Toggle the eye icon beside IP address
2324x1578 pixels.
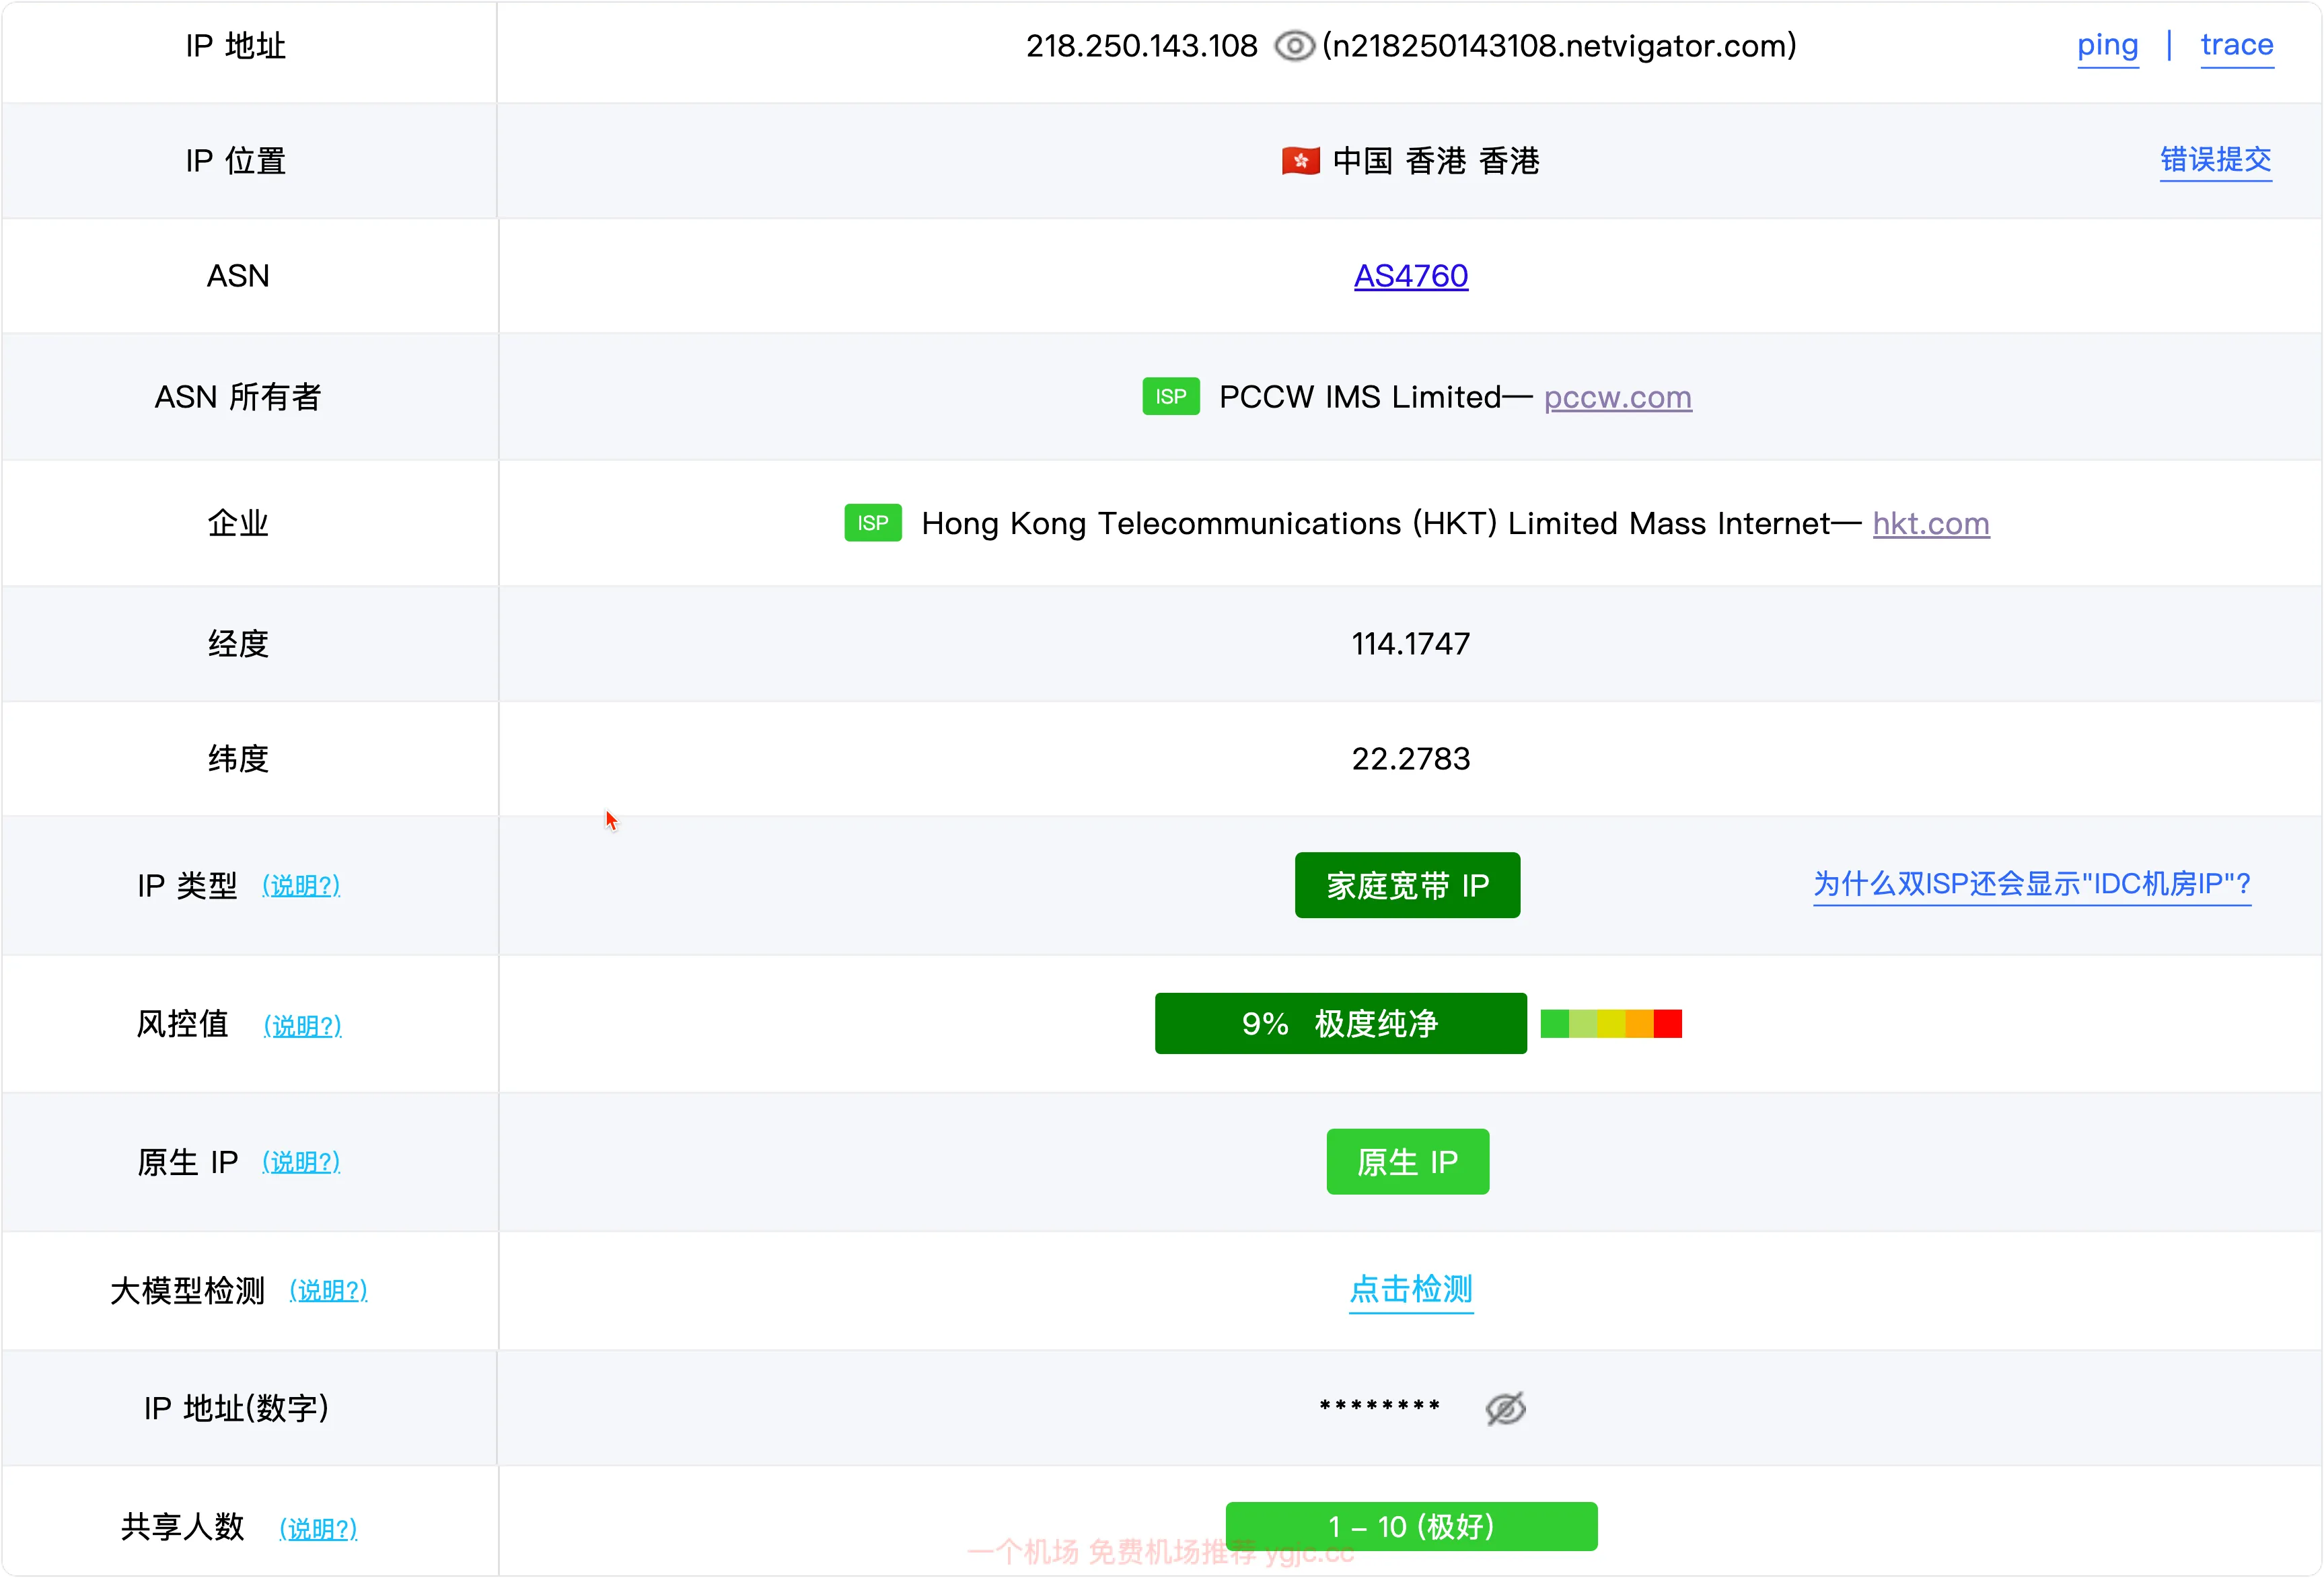[1293, 46]
